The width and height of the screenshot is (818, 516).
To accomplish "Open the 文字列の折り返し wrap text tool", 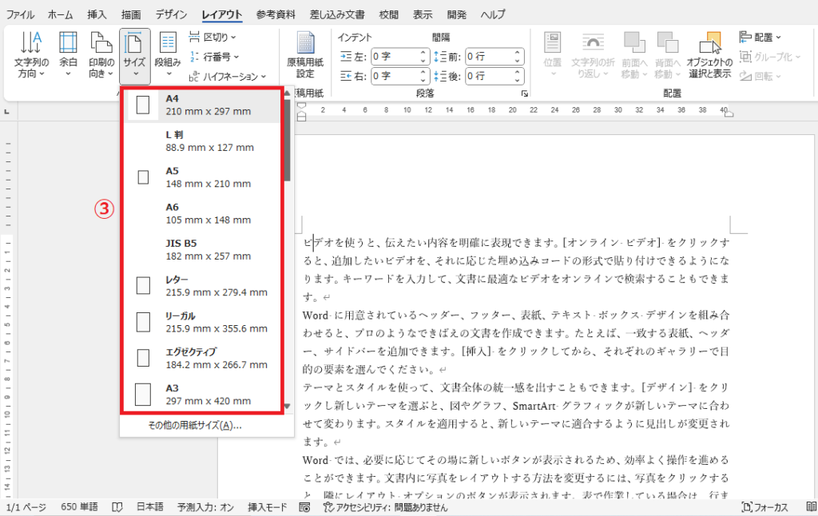I will pyautogui.click(x=593, y=56).
